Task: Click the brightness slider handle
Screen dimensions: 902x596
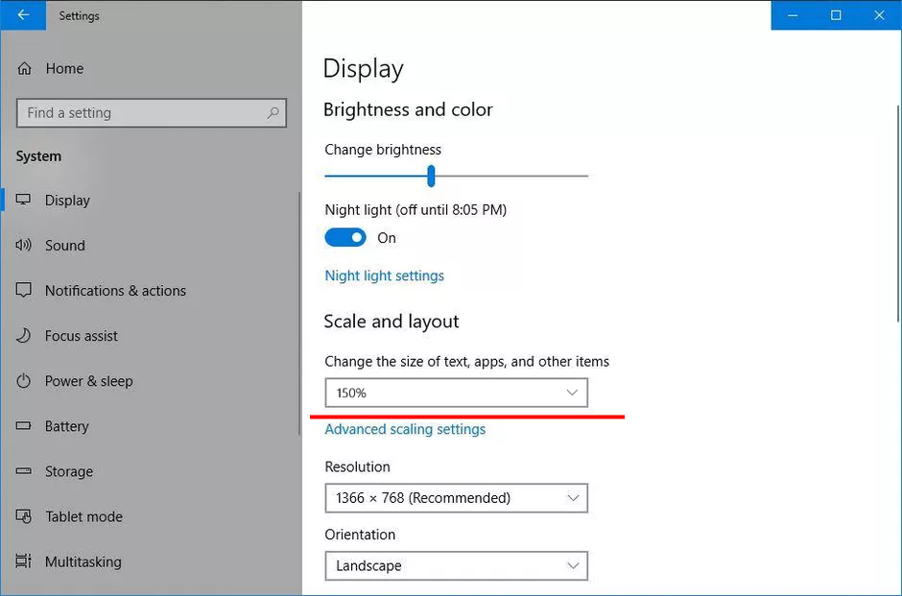Action: [432, 176]
